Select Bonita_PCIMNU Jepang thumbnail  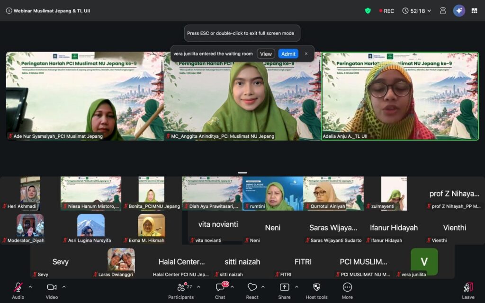pyautogui.click(x=152, y=194)
